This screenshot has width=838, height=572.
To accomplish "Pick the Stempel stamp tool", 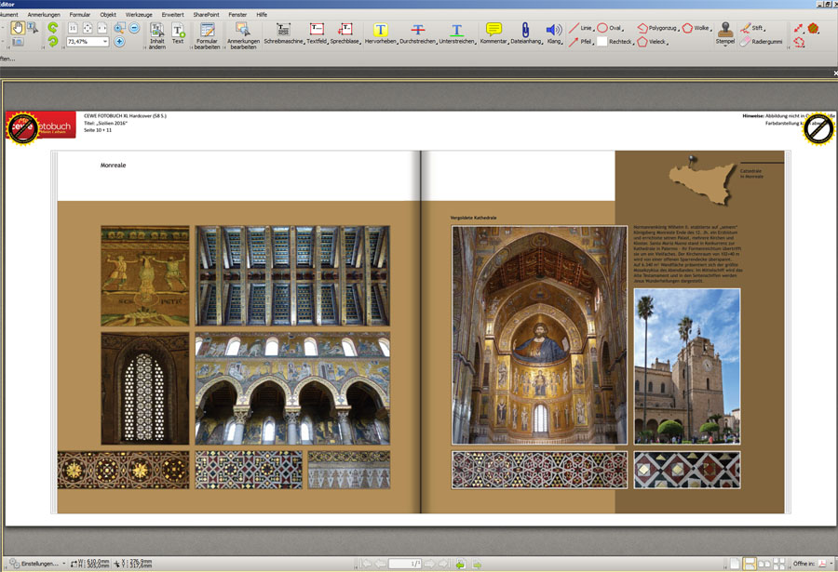I will click(x=725, y=30).
